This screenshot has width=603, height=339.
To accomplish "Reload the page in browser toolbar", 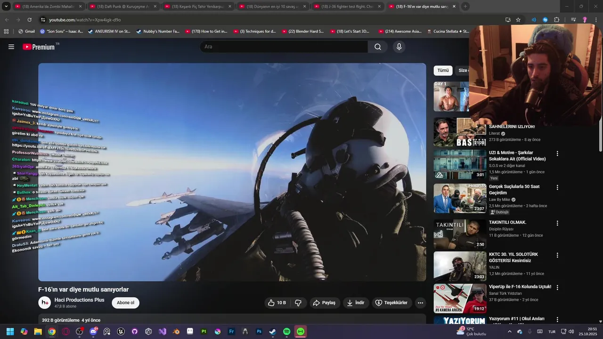I will (29, 20).
